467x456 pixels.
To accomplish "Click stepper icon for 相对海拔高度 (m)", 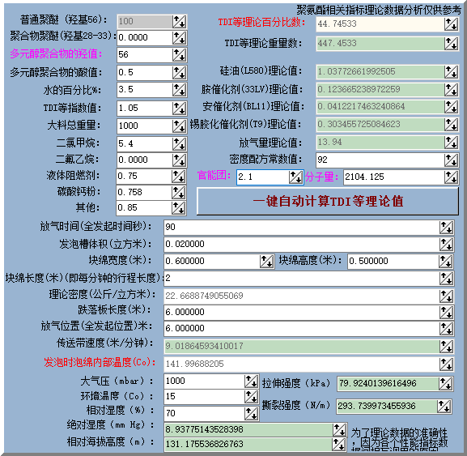I will [x=339, y=445].
